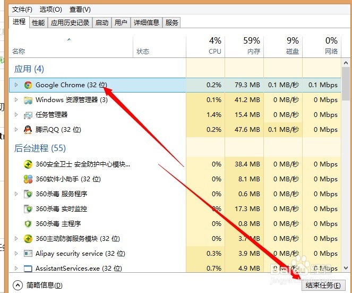The image size is (352, 293).
Task: Click the Google Chrome process icon
Action: click(x=28, y=85)
